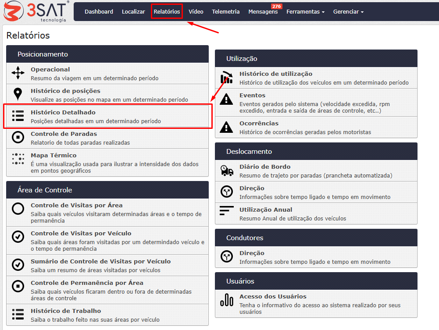This screenshot has height=330, width=439.
Task: Open the Ocorrências report link
Action: (259, 124)
